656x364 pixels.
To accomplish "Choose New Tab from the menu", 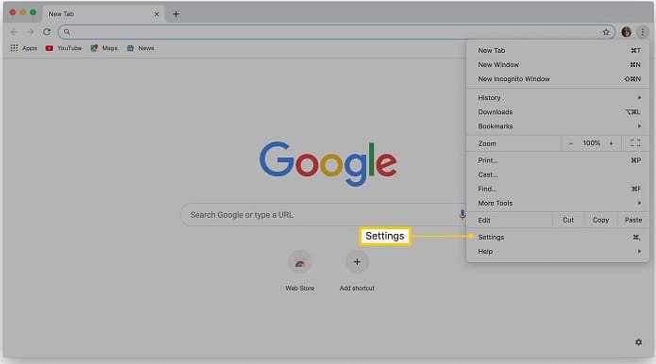I will coord(558,51).
